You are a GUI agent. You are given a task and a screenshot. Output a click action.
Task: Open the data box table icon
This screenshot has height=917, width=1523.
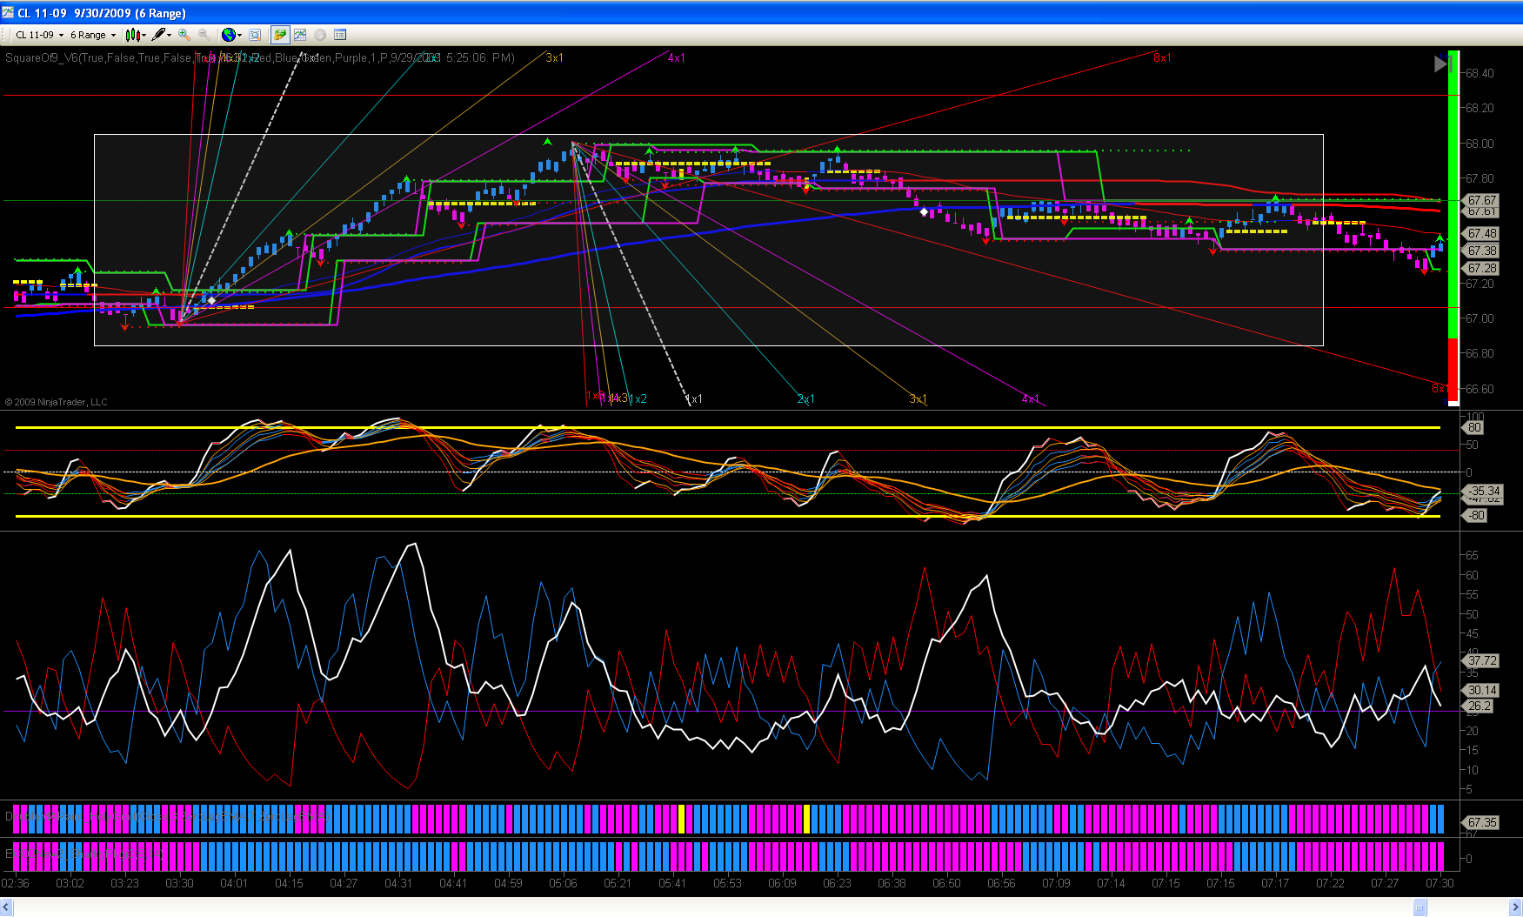[x=340, y=35]
